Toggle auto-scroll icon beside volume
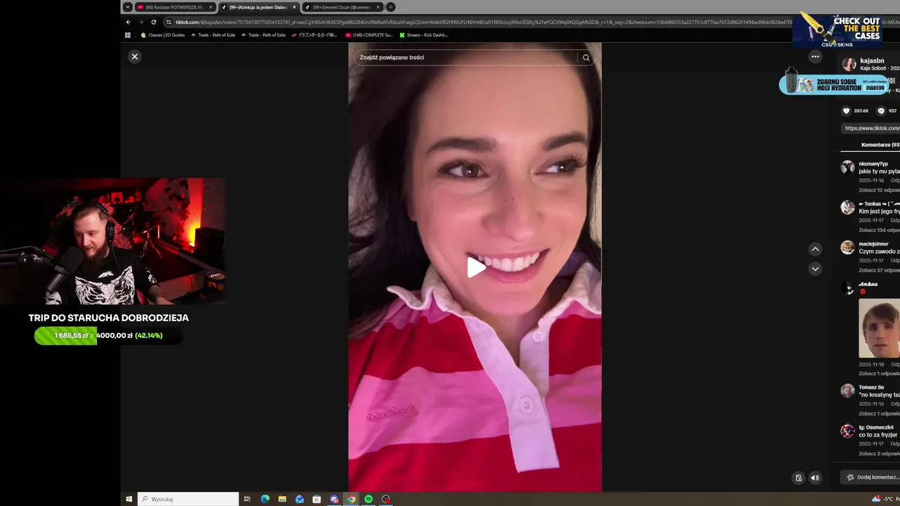 [798, 478]
